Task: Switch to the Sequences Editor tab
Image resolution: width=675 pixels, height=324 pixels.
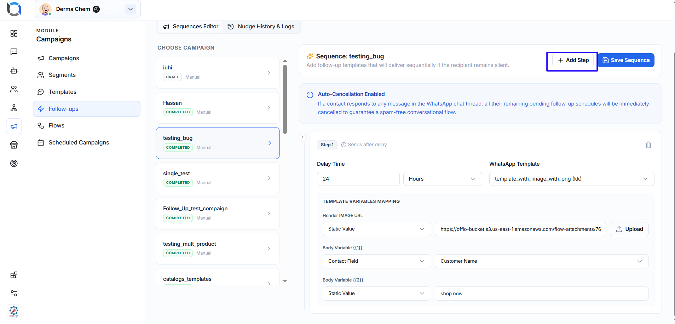Action: tap(190, 27)
